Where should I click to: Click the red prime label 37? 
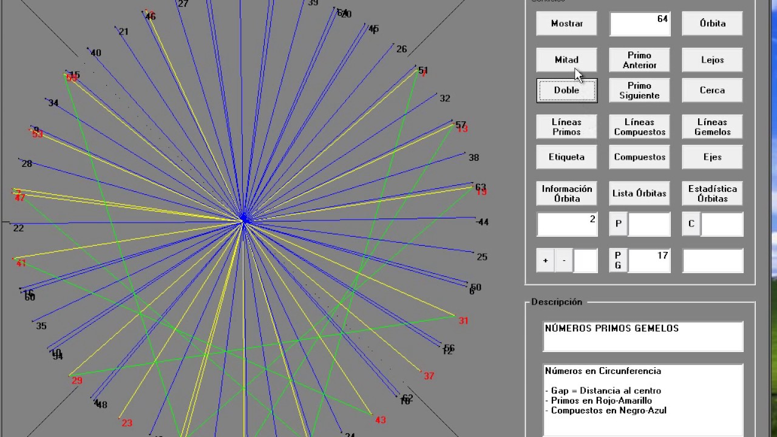tap(429, 376)
